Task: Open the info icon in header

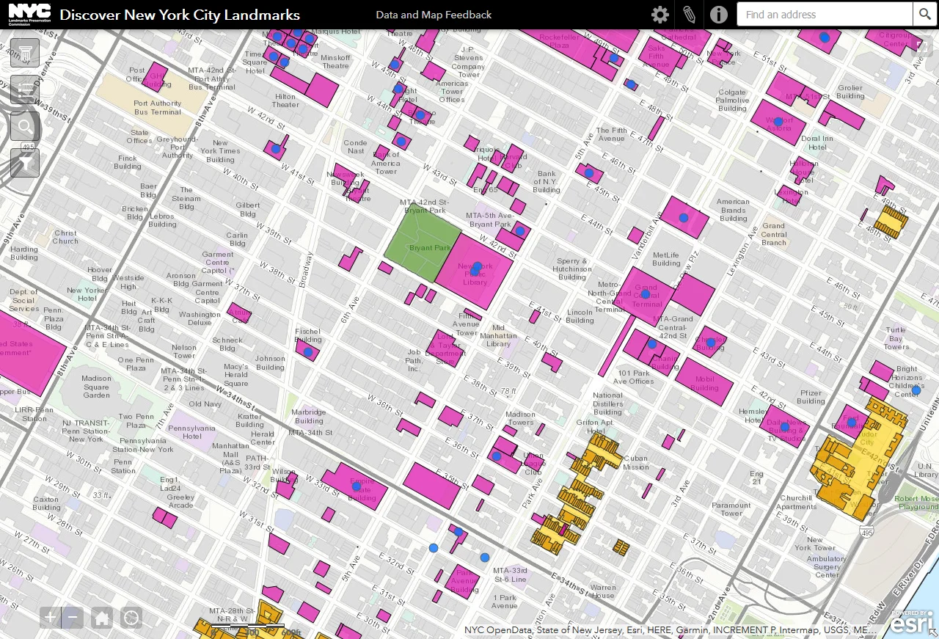Action: click(719, 15)
